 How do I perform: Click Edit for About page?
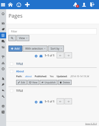[22, 82]
